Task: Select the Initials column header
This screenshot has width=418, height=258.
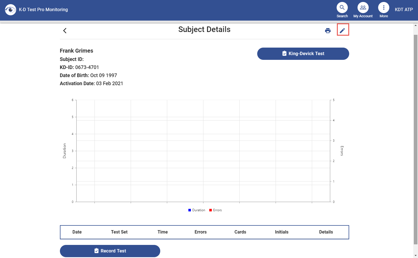Action: [x=281, y=232]
